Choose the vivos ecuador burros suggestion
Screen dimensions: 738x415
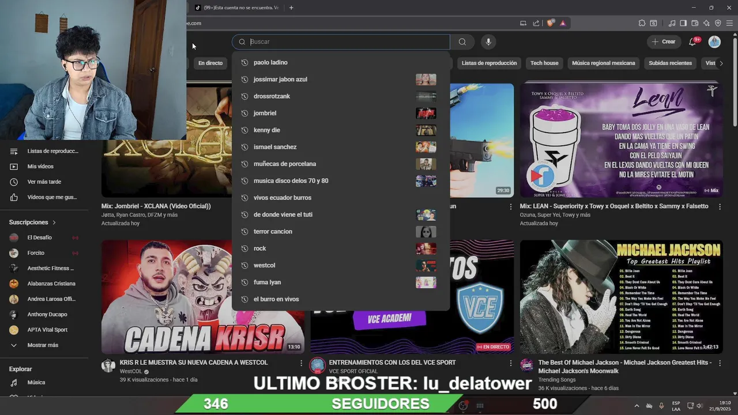point(341,198)
